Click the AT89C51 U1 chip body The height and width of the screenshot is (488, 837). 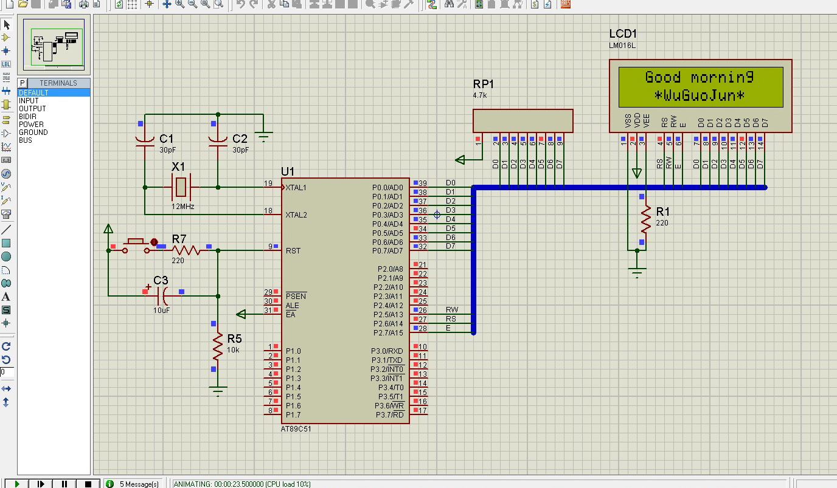(345, 301)
